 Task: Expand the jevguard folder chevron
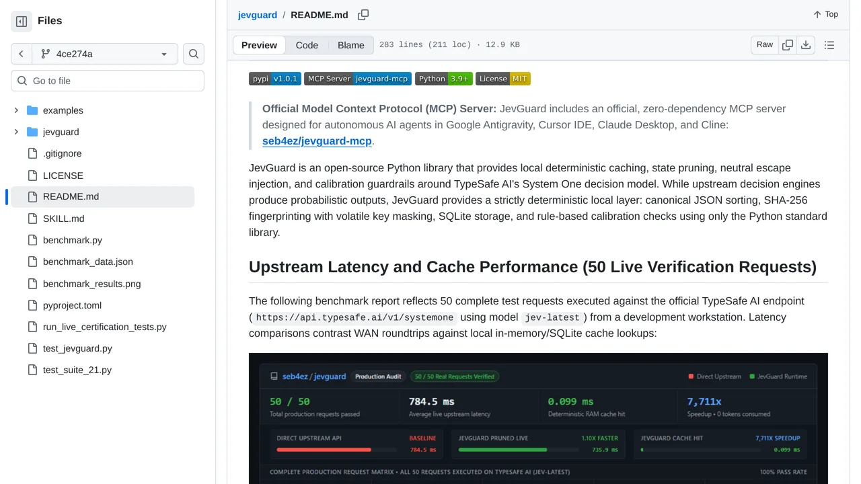[x=16, y=132]
